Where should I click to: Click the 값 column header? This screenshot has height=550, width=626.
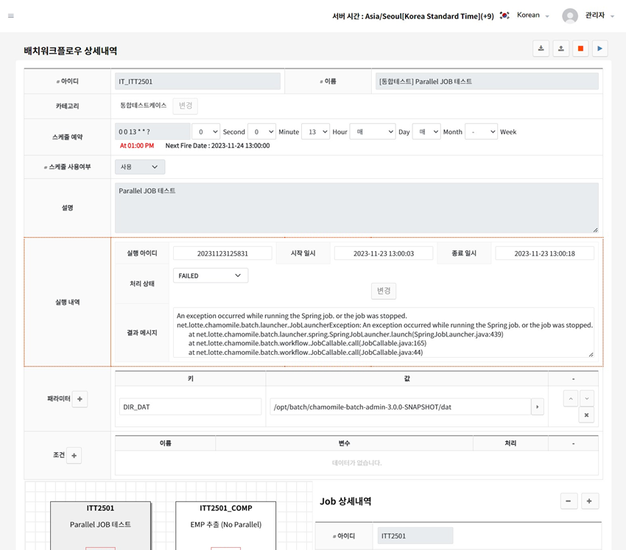407,378
